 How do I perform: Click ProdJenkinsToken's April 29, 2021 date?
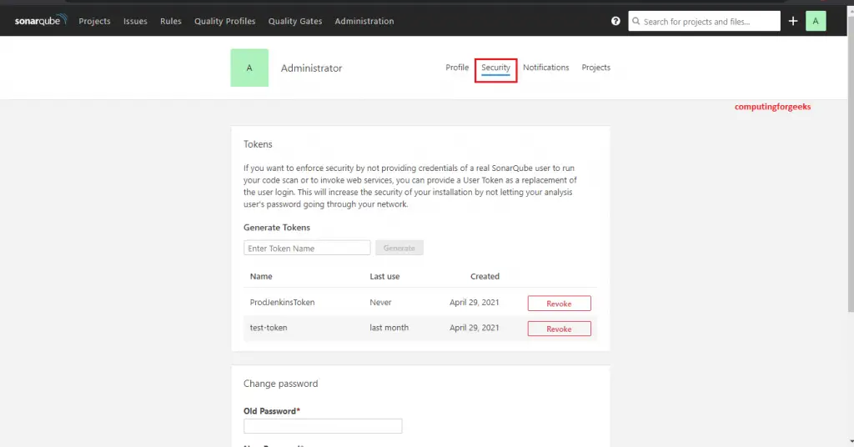[x=475, y=302]
